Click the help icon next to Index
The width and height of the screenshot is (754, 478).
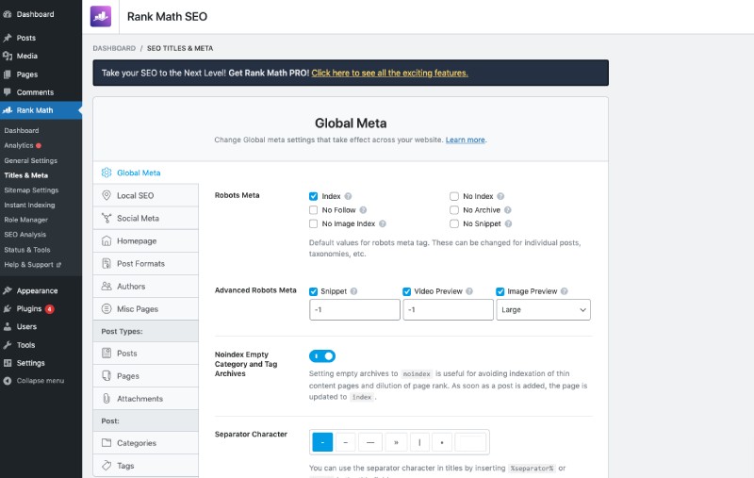[348, 196]
